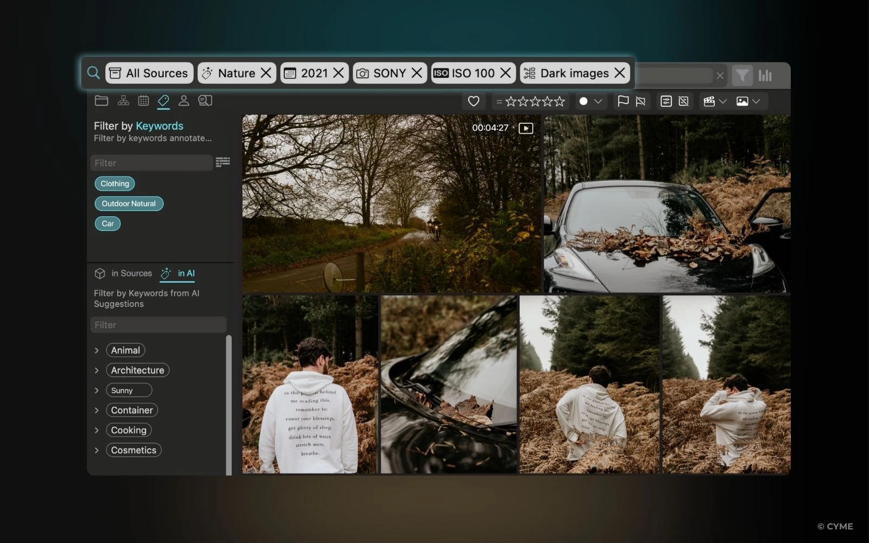
Task: Select the Cooking AI keyword
Action: (129, 430)
